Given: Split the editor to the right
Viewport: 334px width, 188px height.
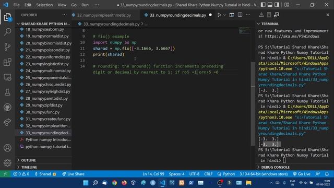Looking at the screenshot, I should (240, 15).
